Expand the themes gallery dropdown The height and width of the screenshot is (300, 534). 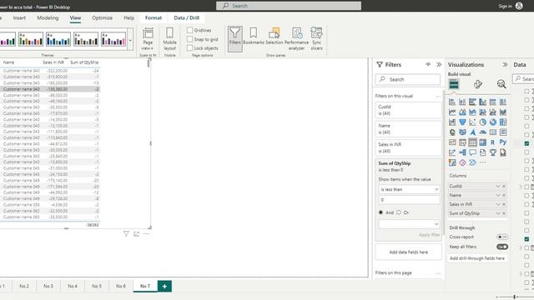pos(130,40)
